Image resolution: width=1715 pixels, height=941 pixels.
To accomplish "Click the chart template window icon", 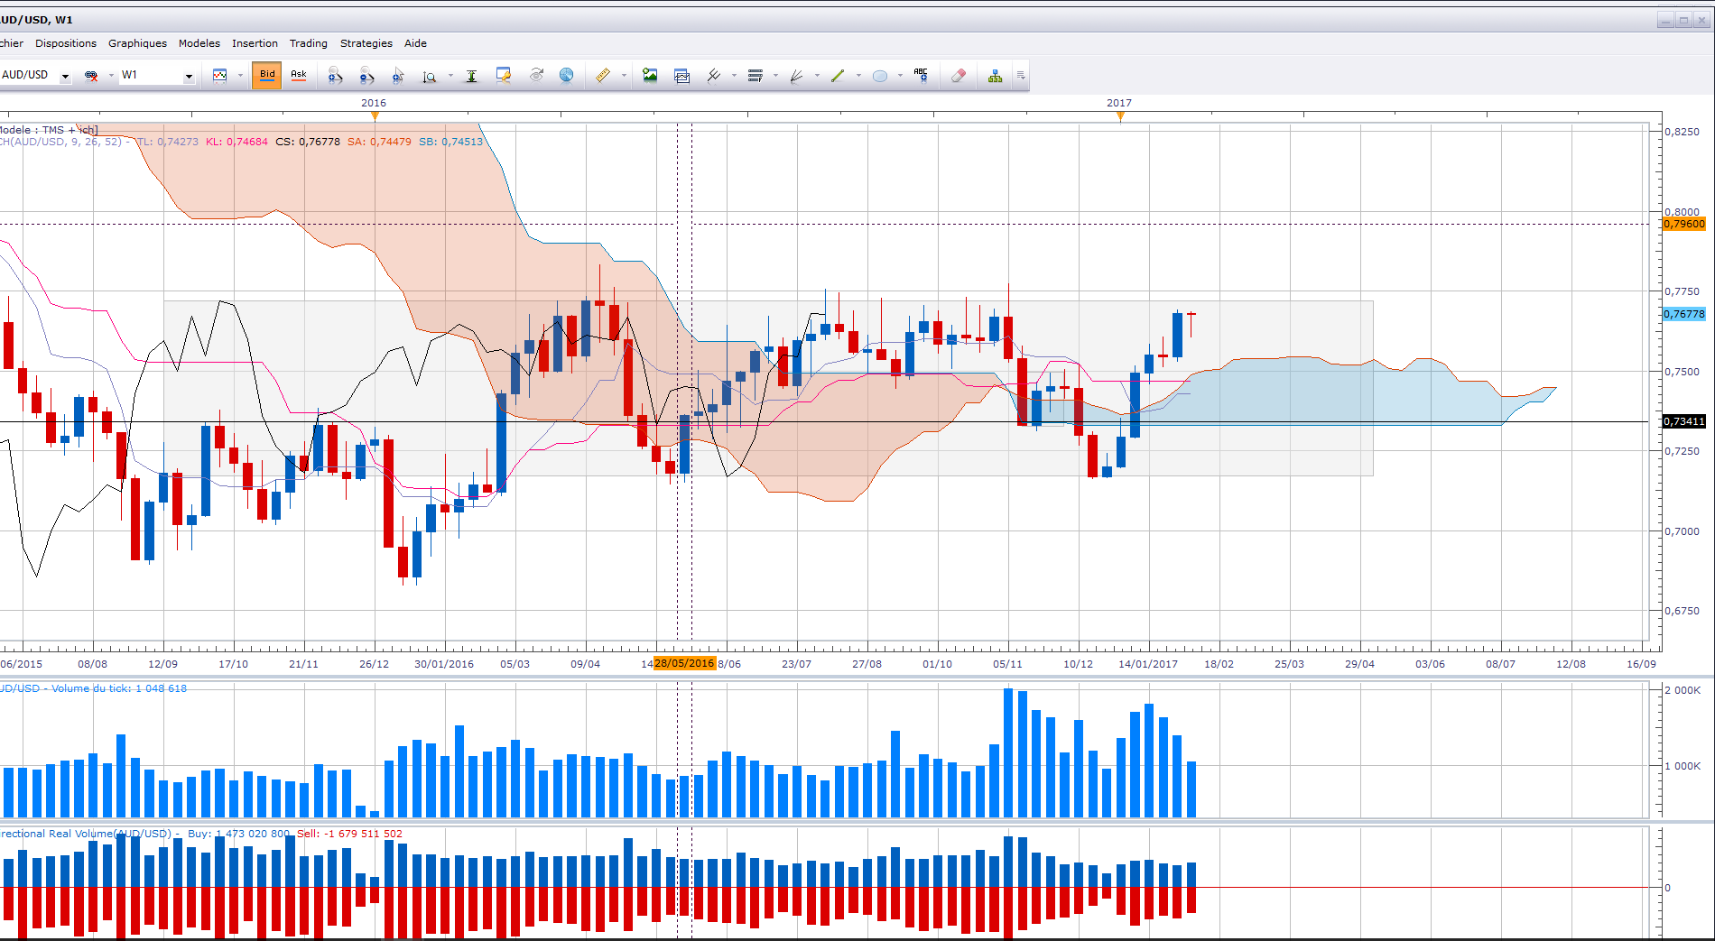I will (x=682, y=76).
